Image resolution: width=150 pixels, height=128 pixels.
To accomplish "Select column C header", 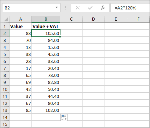I will [71, 19].
